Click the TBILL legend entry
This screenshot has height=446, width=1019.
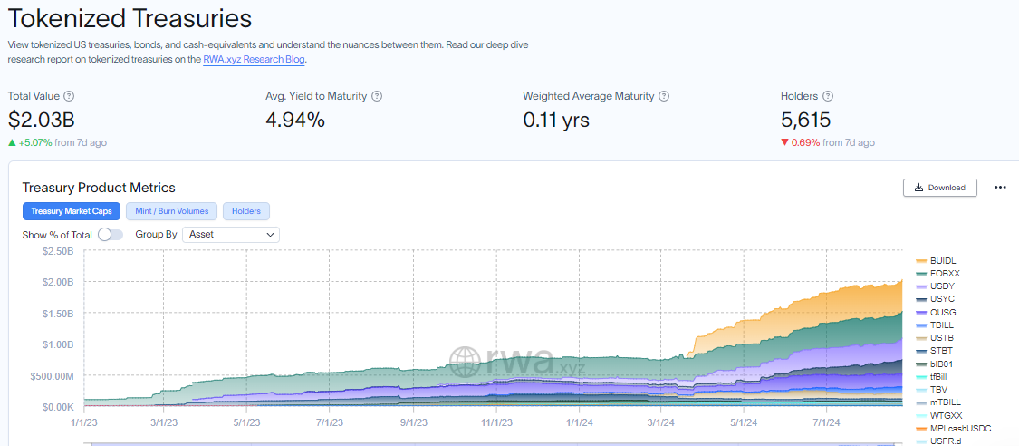pos(941,325)
